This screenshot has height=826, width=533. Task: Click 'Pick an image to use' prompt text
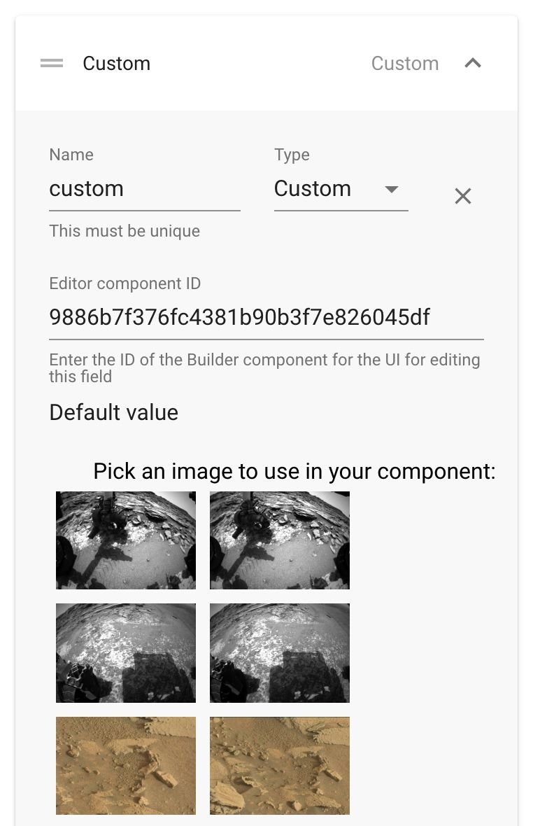[x=294, y=471]
